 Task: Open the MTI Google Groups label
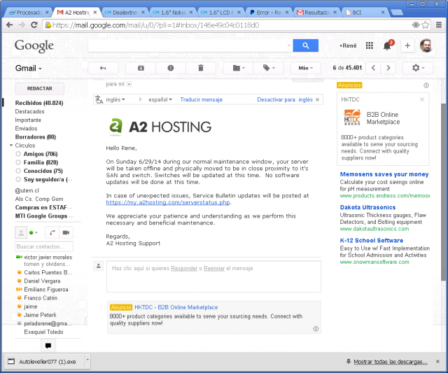tap(44, 216)
